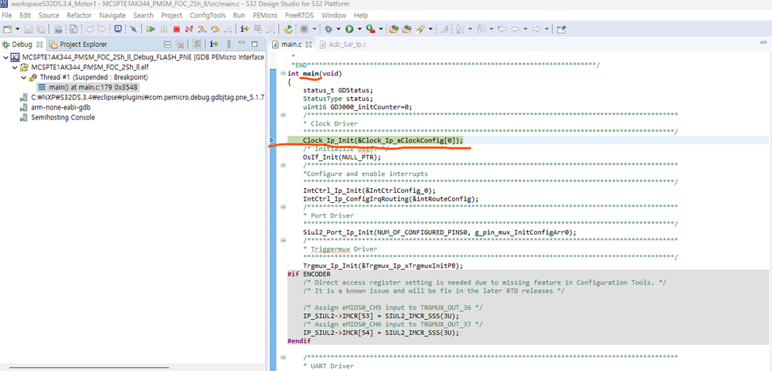The height and width of the screenshot is (371, 772).
Task: Toggle instruction stepping in Debug view toolbar
Action: pos(214,44)
